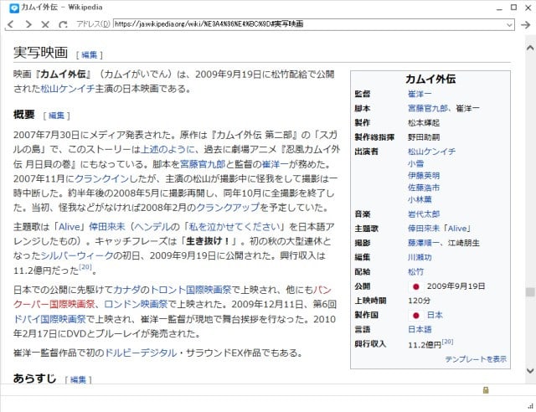Click the [20] footnote after 11.2億円だった
This screenshot has height=412, width=536.
85,267
